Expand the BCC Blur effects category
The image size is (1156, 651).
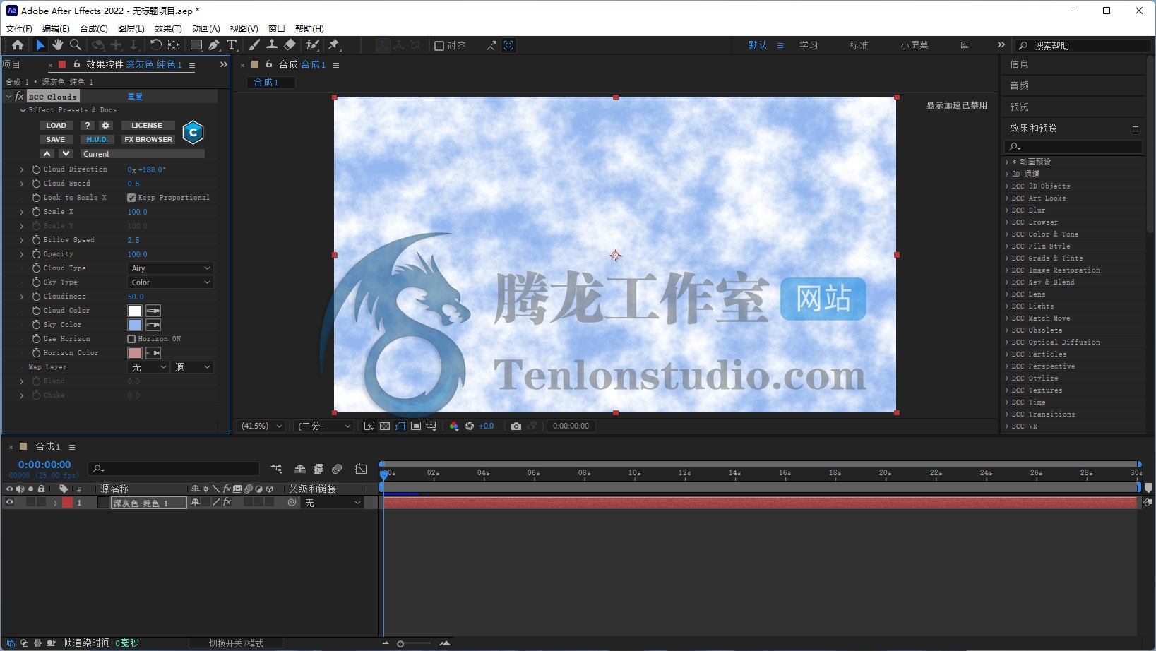(x=1007, y=210)
